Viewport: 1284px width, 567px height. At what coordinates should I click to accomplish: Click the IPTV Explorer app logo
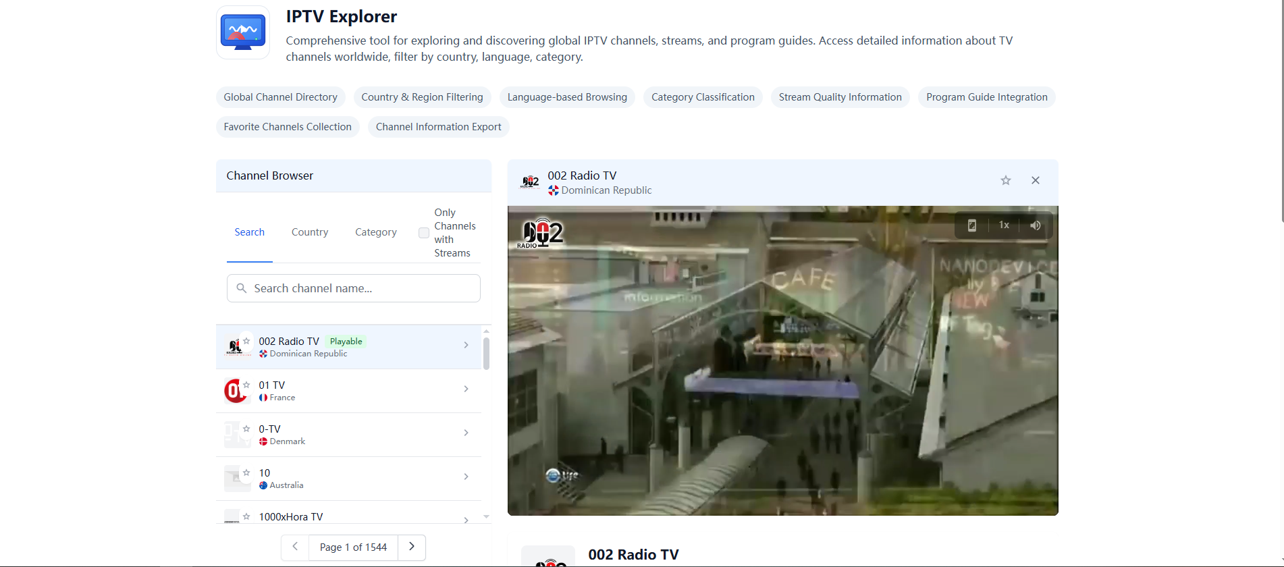[x=243, y=32]
